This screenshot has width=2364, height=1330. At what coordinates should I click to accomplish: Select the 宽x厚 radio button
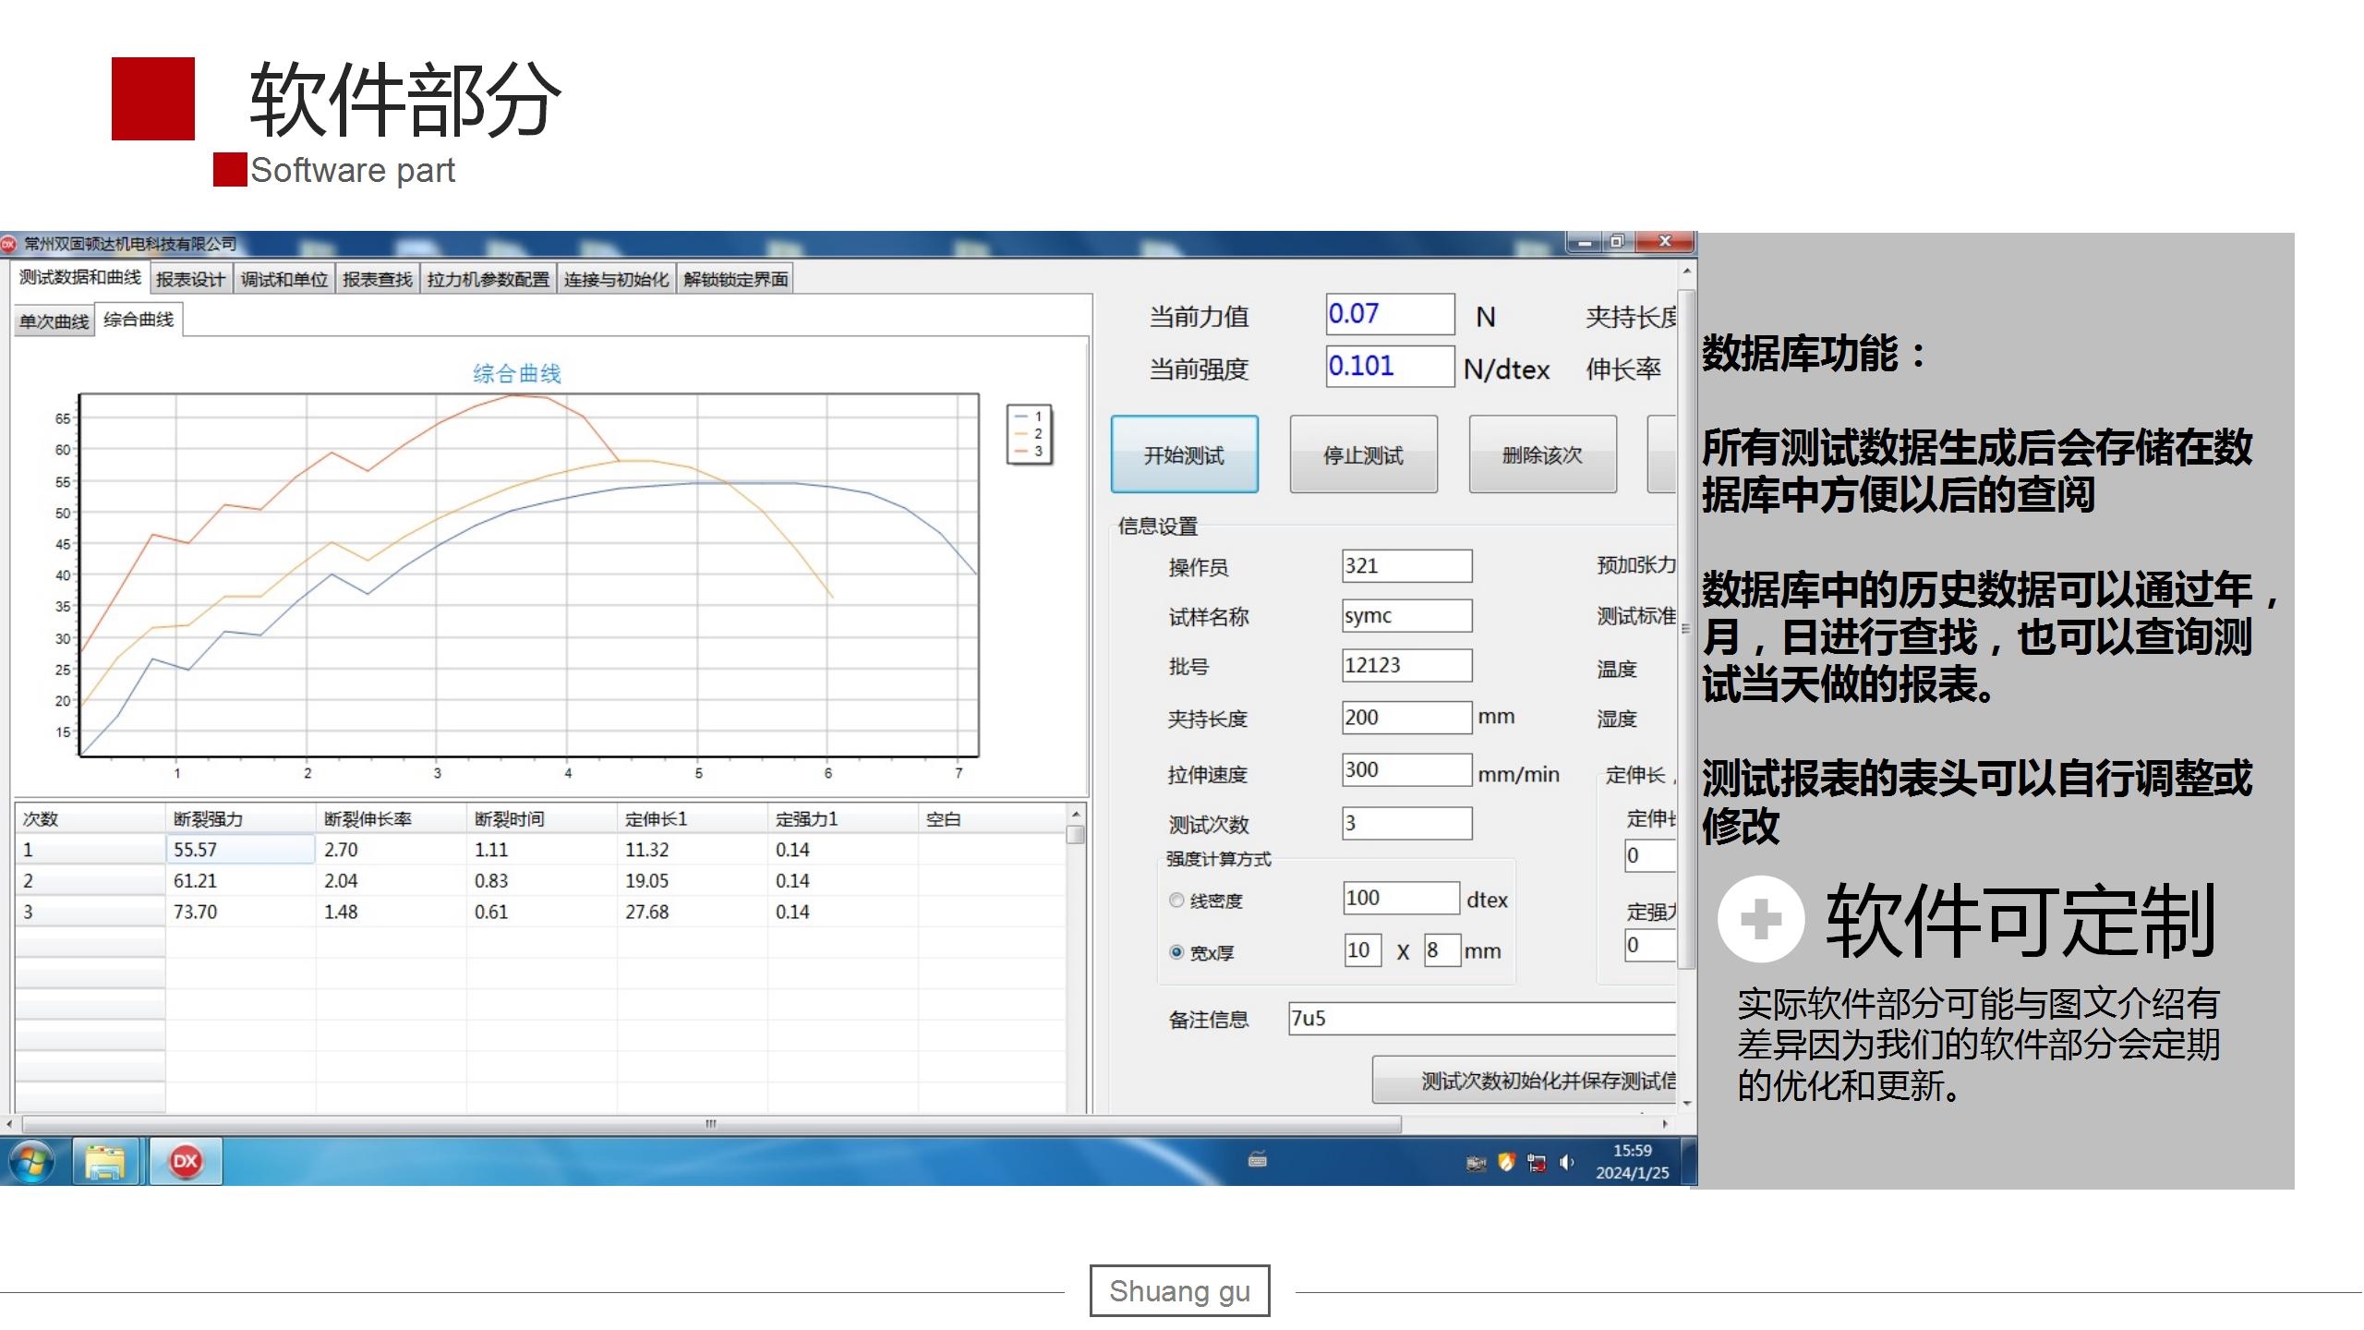[x=1176, y=951]
